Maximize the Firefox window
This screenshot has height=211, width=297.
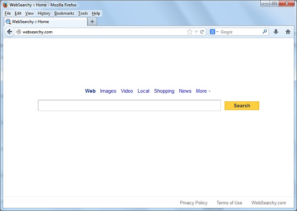pos(274,4)
